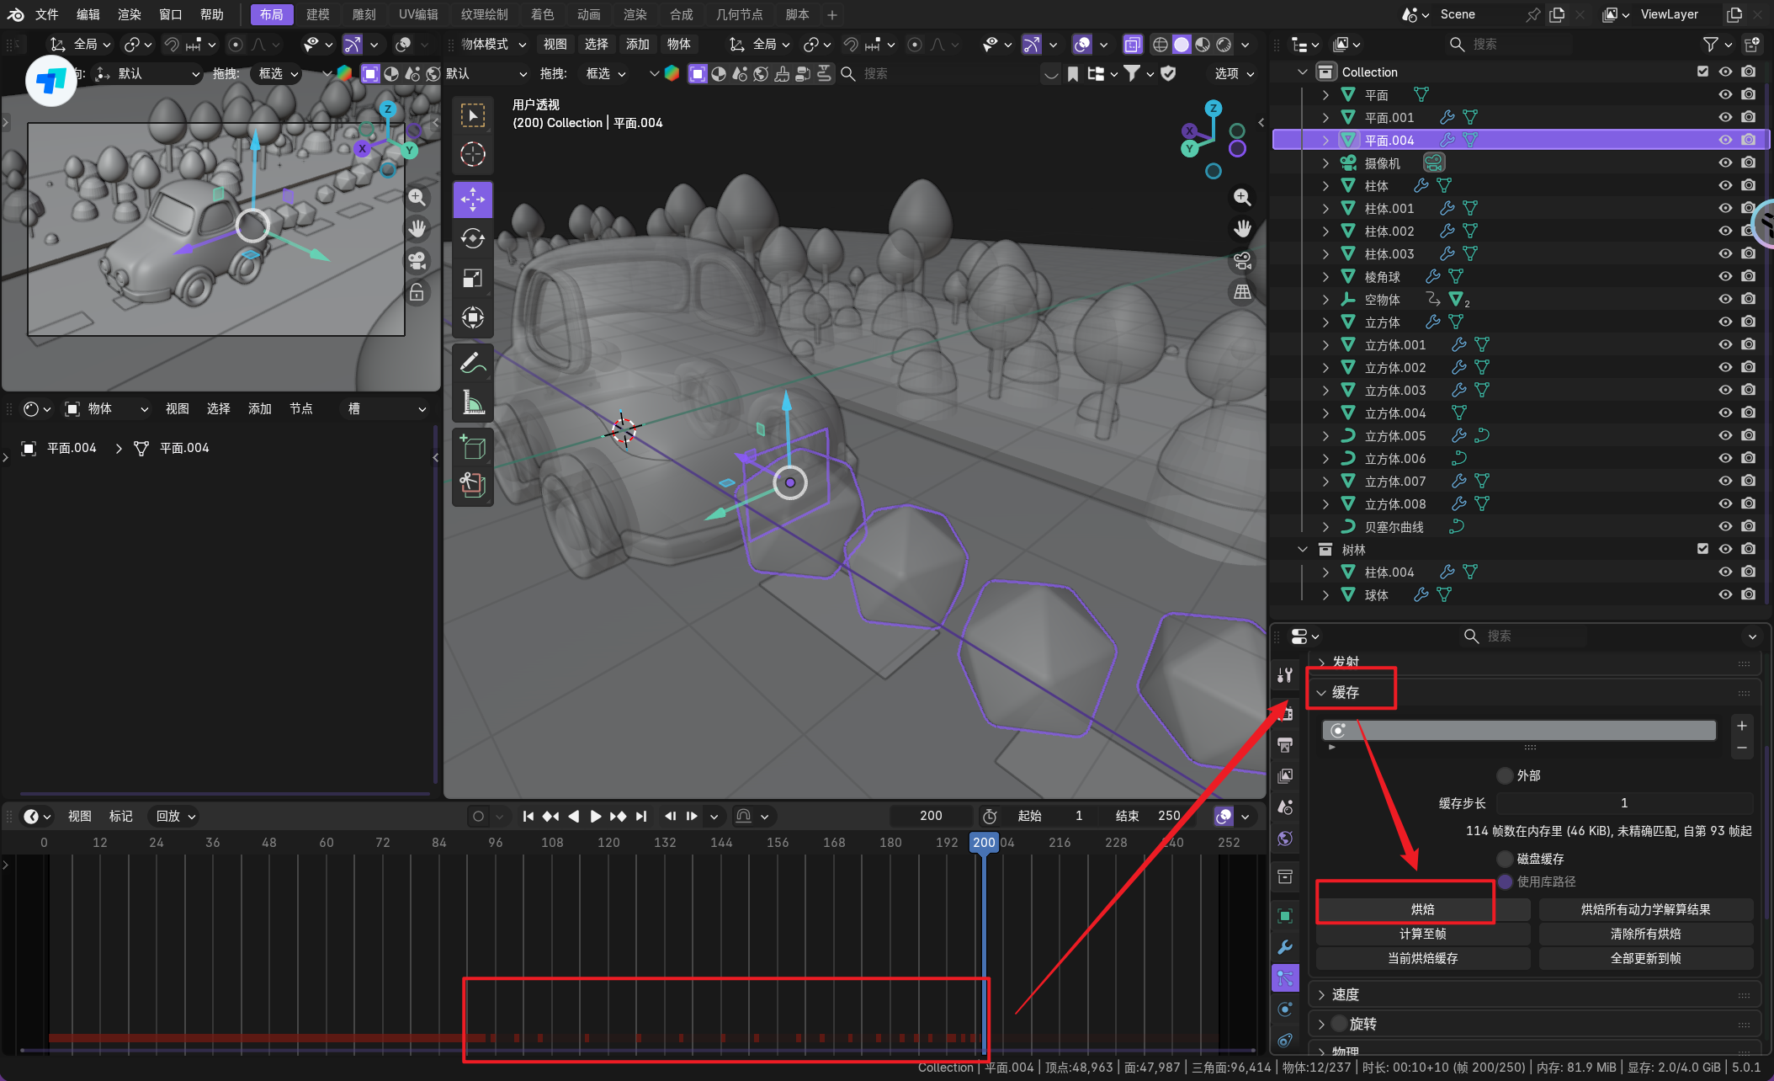1774x1081 pixels.
Task: Activate the Annotate pencil tool
Action: [473, 363]
